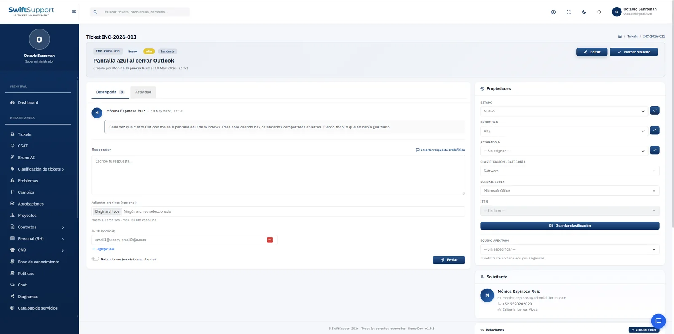Go to Problemas in sidebar
This screenshot has width=674, height=334.
pyautogui.click(x=28, y=181)
